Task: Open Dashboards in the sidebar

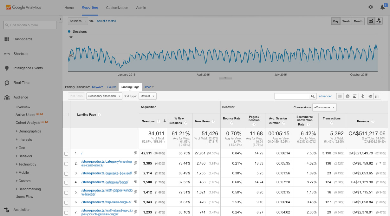Action: coord(23,39)
